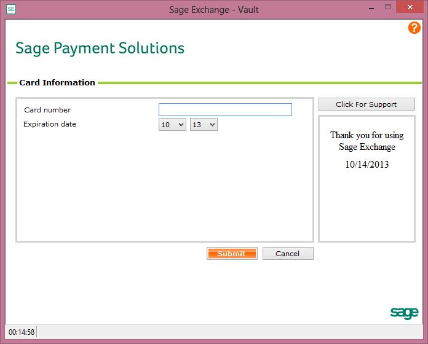Image resolution: width=428 pixels, height=344 pixels.
Task: Click the 10/14/2013 date text
Action: pos(367,165)
